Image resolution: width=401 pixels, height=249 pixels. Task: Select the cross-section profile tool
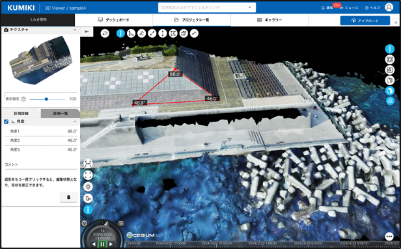point(194,33)
